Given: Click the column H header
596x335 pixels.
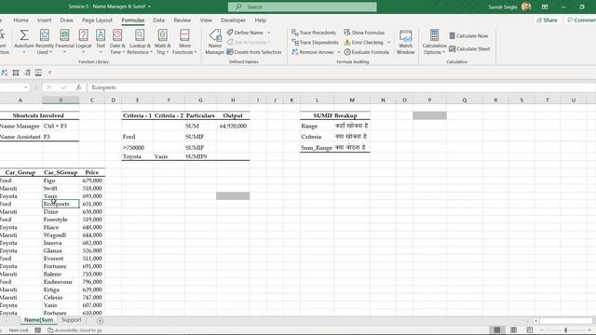Looking at the screenshot, I should click(233, 100).
